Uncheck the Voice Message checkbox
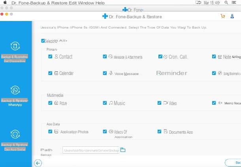Viewport: 241px width, 167px height. coord(105,73)
